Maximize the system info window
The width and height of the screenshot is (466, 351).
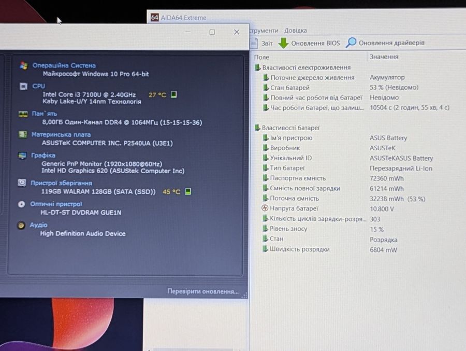[212, 32]
